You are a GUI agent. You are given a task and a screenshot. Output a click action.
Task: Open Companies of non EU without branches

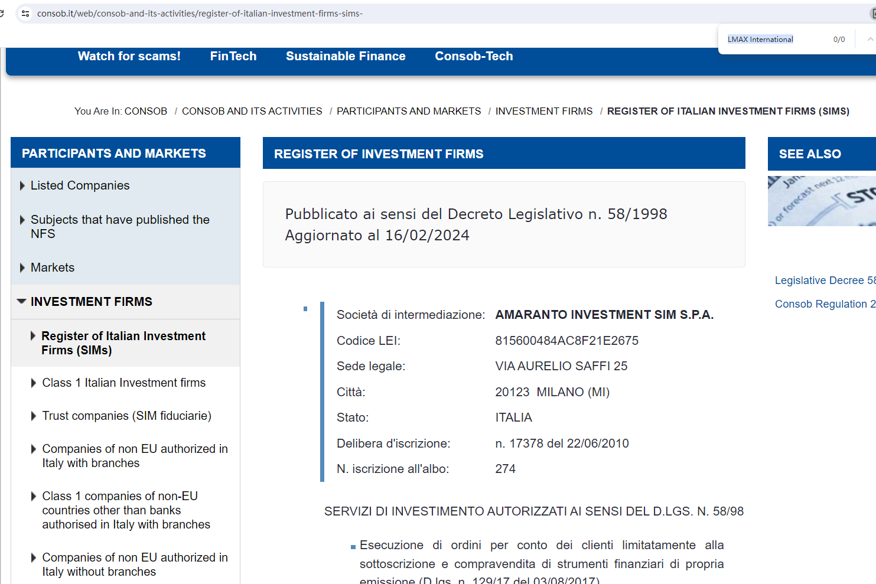[x=135, y=565]
